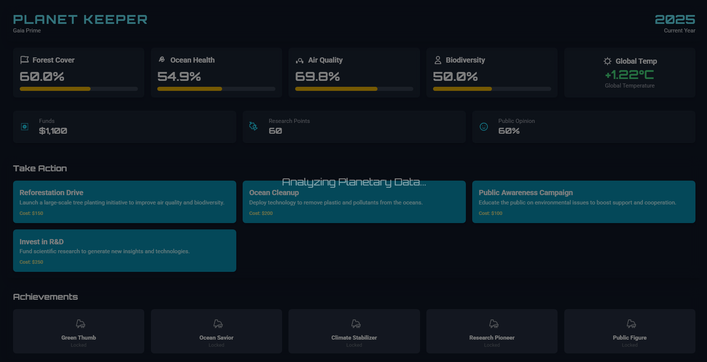Click the Research Points icon

(x=254, y=126)
